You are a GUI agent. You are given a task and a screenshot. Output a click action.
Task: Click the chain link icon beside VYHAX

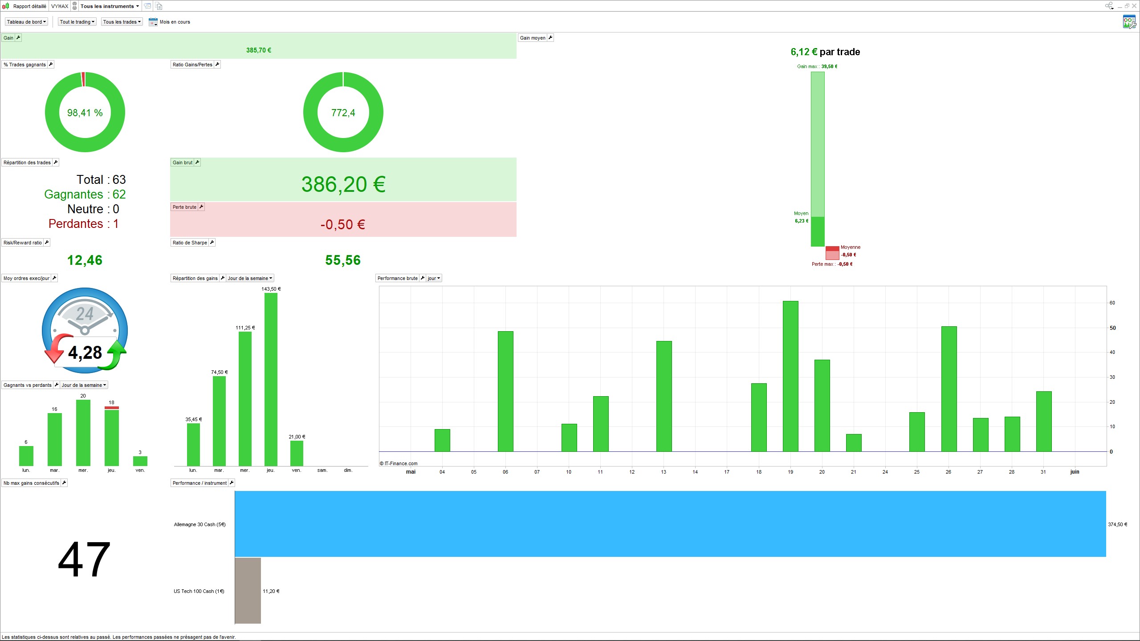click(x=74, y=6)
